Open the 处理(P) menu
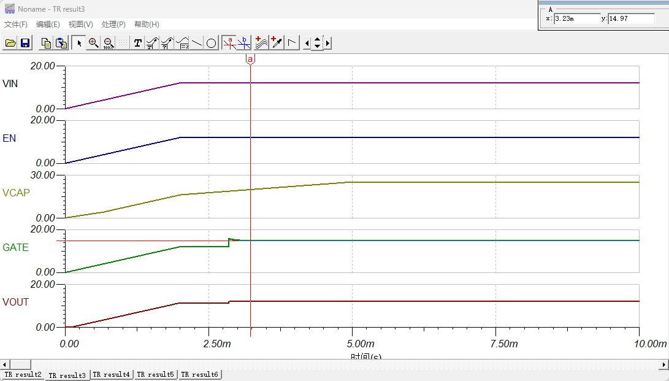The image size is (669, 381). (113, 25)
